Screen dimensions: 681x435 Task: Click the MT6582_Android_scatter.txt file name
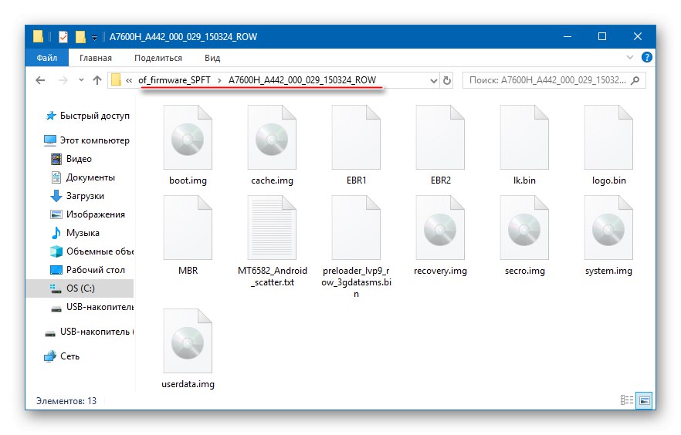(273, 276)
